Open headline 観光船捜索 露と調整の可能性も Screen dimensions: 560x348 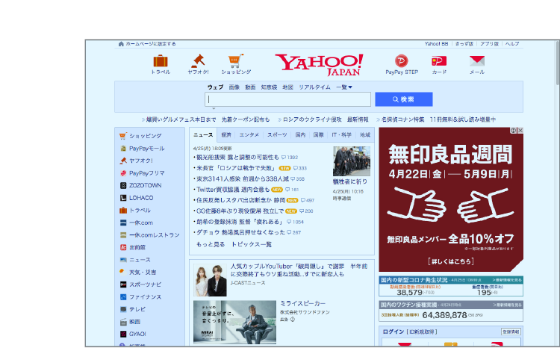237,158
